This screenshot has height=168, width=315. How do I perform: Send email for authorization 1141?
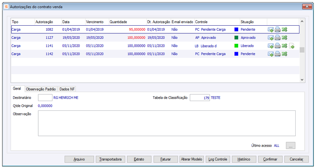click(x=270, y=46)
